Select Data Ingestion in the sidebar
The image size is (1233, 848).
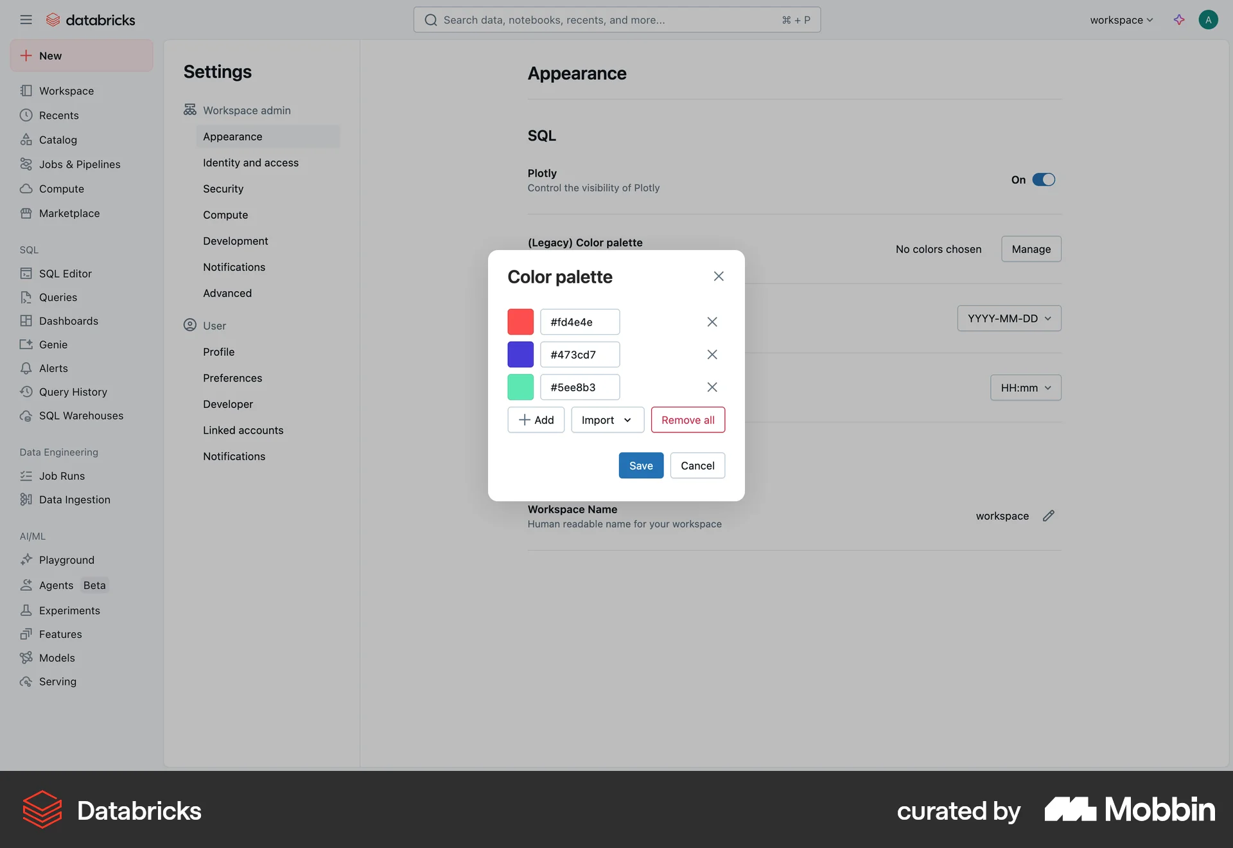74,499
